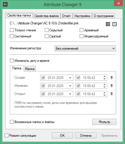
Task: Click the Attribute Changer app icon in title bar
Action: point(5,4)
